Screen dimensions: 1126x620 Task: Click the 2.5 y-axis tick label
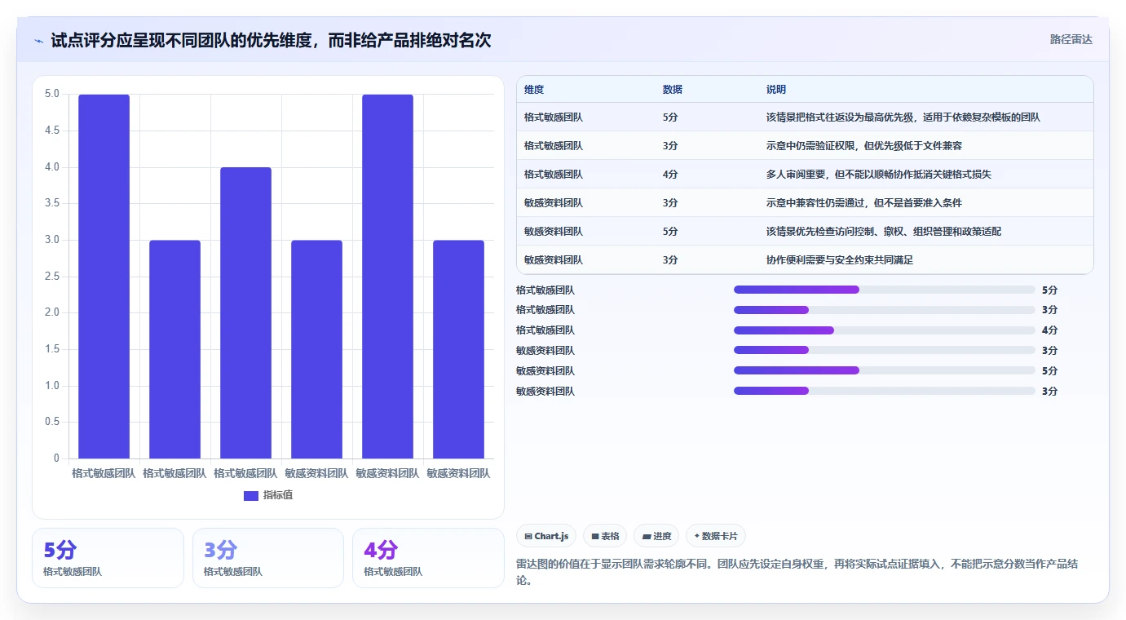tap(51, 277)
